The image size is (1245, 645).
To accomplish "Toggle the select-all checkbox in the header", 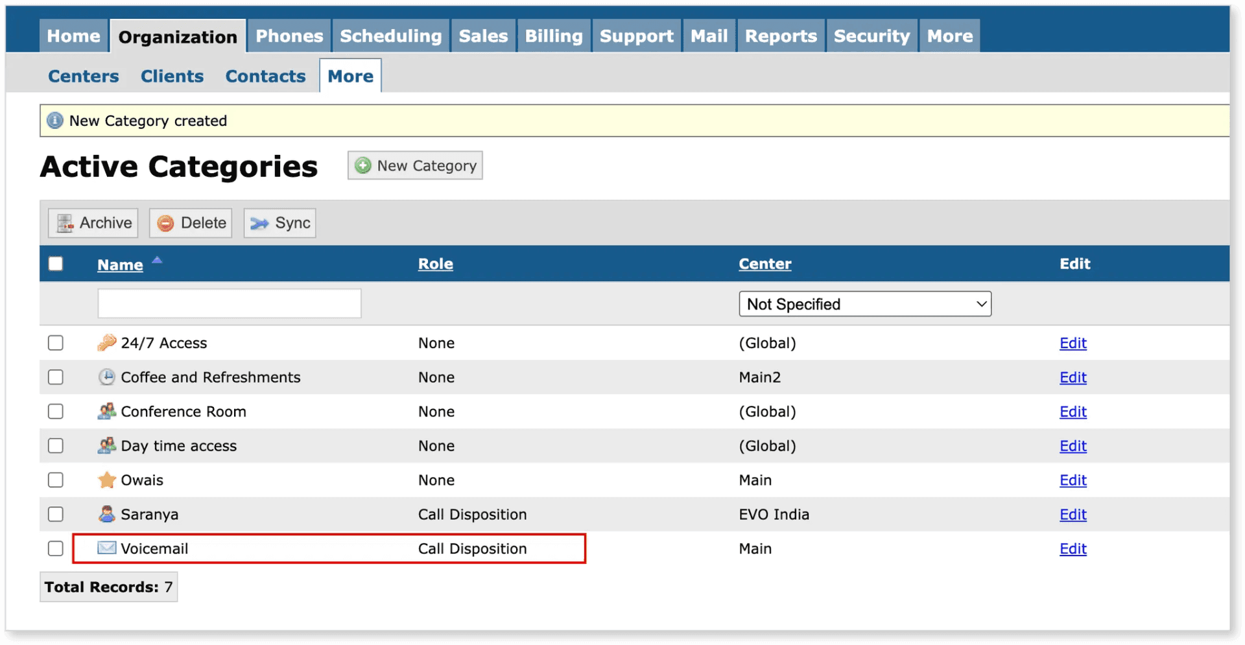I will pyautogui.click(x=56, y=263).
